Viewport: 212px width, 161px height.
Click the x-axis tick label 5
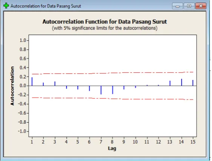(78, 142)
